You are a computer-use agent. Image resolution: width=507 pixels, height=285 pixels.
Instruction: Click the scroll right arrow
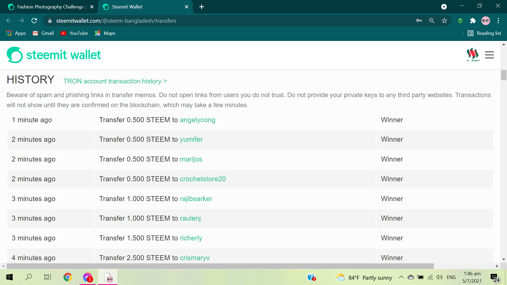497,266
